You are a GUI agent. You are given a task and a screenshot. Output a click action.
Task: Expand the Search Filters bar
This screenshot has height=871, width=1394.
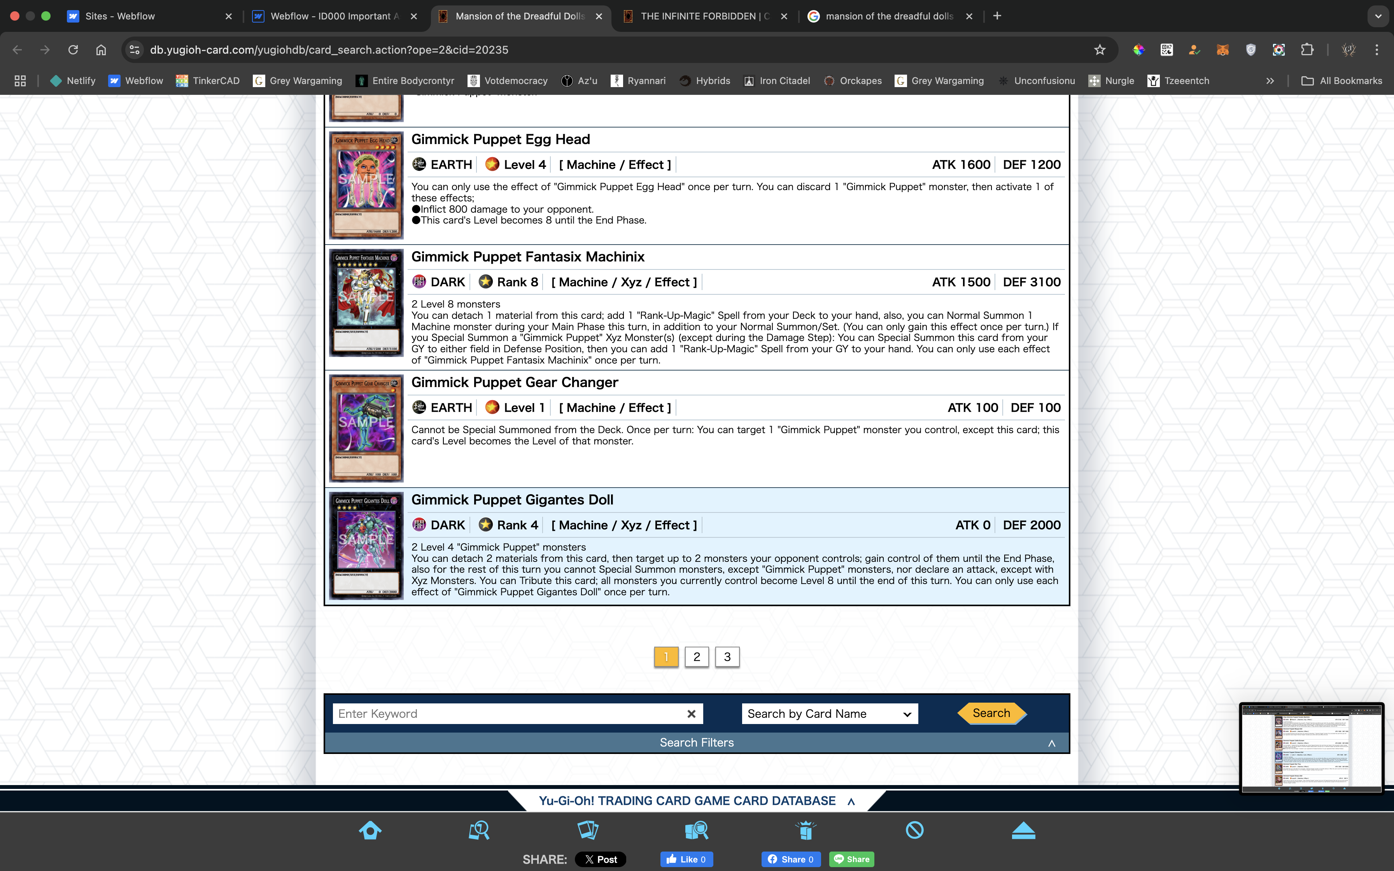pos(697,743)
